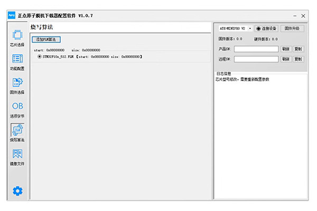Focus the 产品SN input field
This screenshot has width=317, height=211.
(x=256, y=49)
